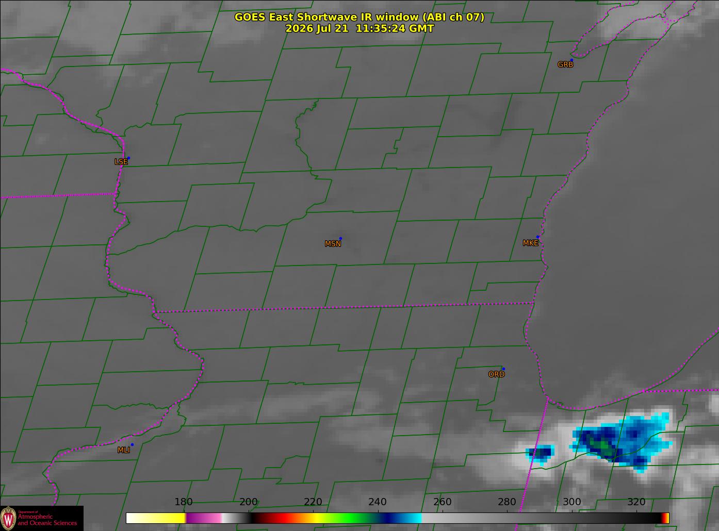
Task: Click the GOES East Shortwave IR title text
Action: (x=359, y=17)
